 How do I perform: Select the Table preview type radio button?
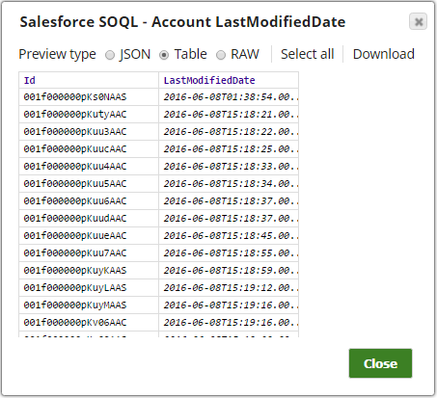(x=164, y=55)
